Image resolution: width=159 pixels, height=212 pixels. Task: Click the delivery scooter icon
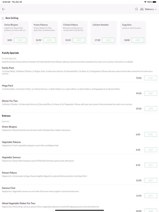coord(142,9)
